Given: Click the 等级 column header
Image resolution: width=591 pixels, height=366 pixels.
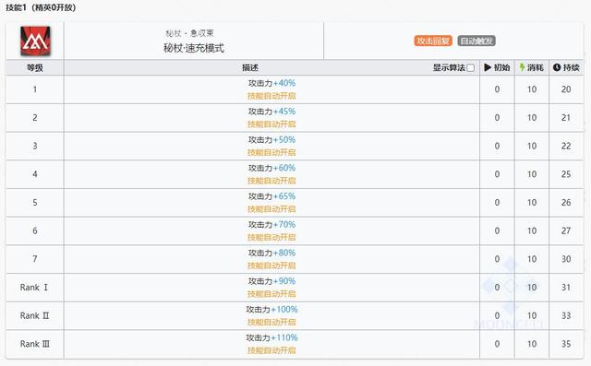Looking at the screenshot, I should click(x=35, y=67).
